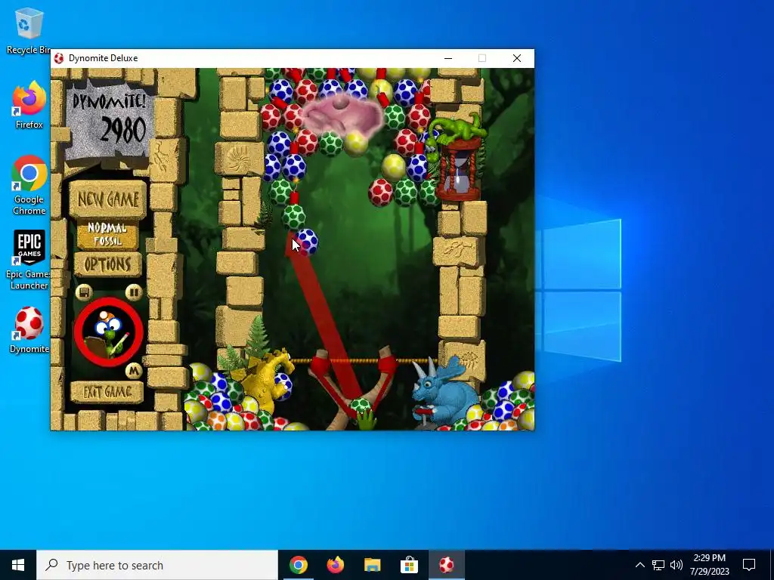This screenshot has height=580, width=774.
Task: Select Epic Games Launcher desktop shortcut
Action: (x=29, y=260)
